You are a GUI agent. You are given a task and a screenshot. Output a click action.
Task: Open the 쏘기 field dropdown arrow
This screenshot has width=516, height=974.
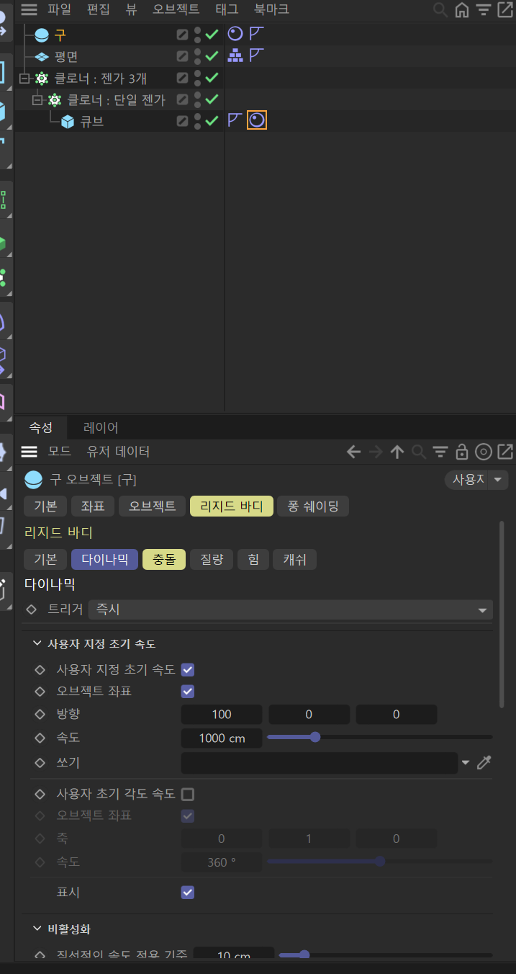pos(465,762)
